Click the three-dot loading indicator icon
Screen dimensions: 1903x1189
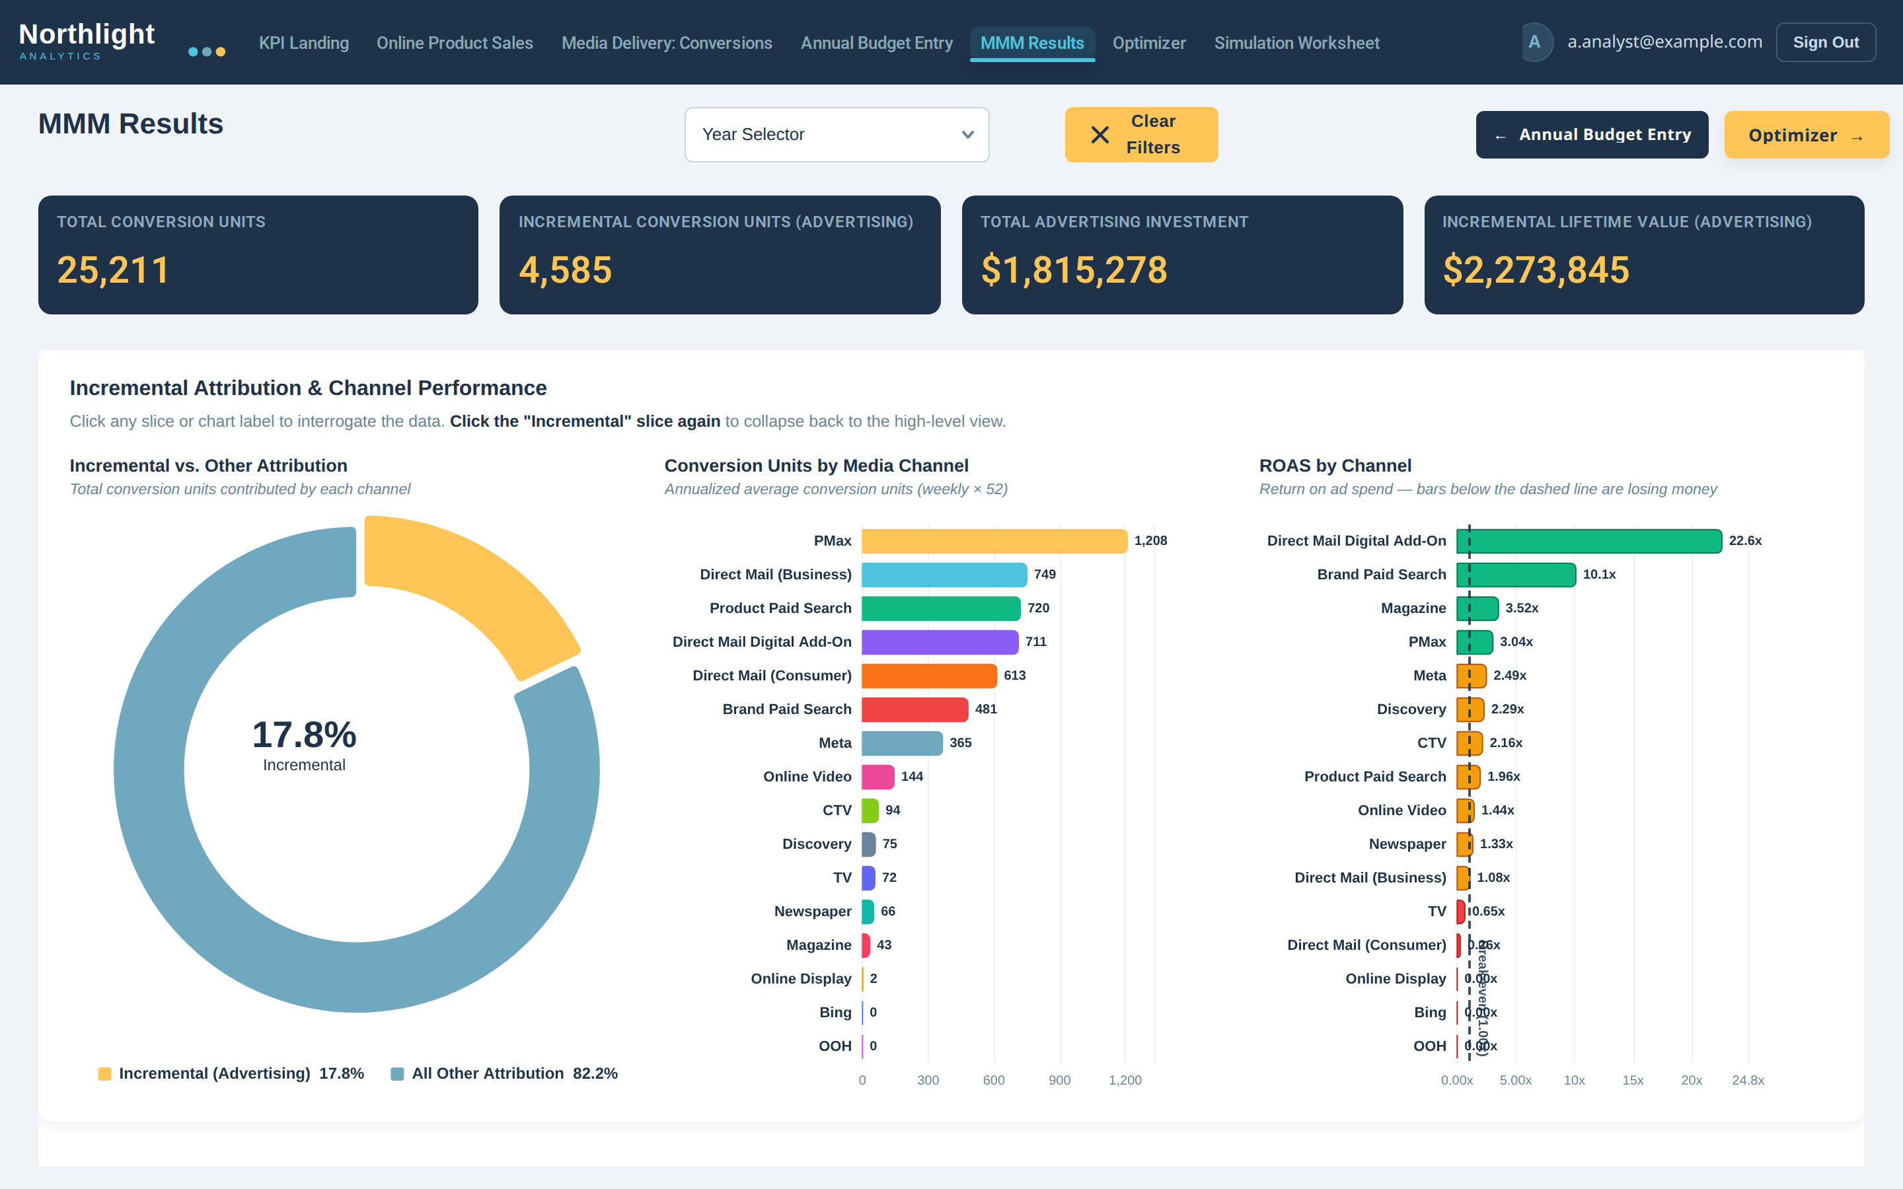[207, 52]
